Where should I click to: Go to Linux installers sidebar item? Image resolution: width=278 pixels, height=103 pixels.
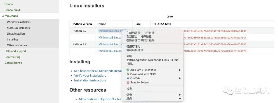pos(16,34)
